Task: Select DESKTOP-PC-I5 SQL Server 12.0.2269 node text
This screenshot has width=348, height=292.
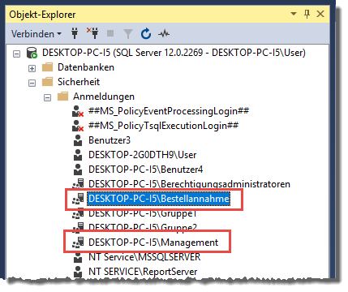Action: (174, 53)
